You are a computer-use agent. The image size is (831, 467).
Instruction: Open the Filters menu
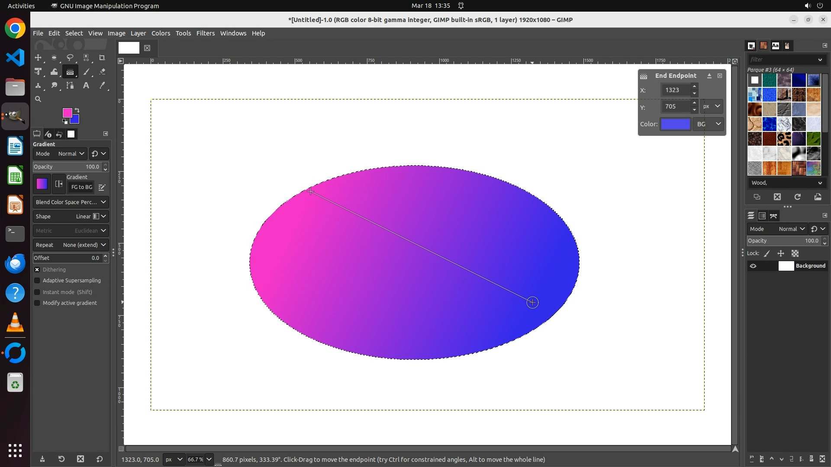click(x=205, y=33)
